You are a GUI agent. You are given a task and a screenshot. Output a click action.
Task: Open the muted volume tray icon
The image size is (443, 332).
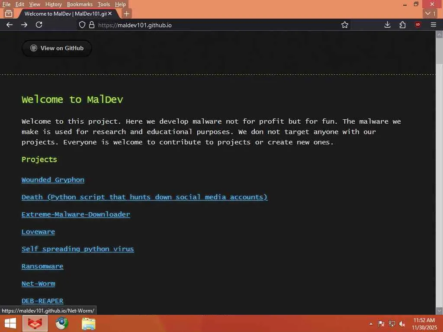tap(402, 324)
